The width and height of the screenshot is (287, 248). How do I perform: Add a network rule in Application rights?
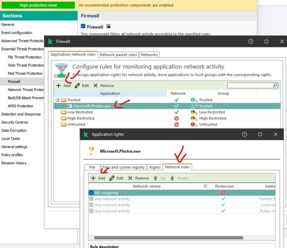pos(98,178)
